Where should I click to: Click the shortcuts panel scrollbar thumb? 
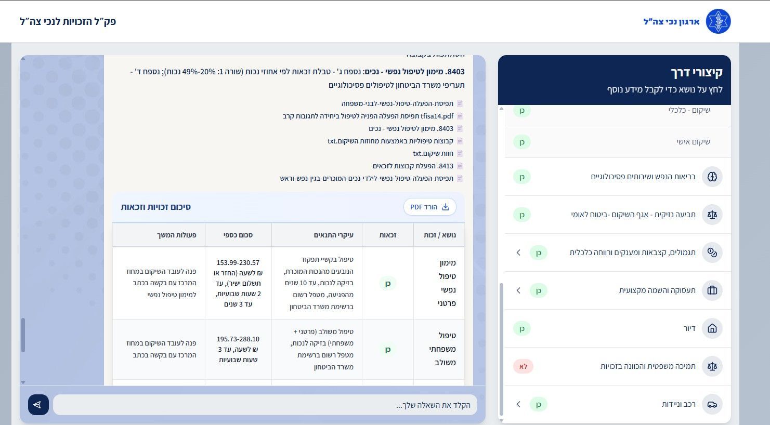tap(501, 349)
